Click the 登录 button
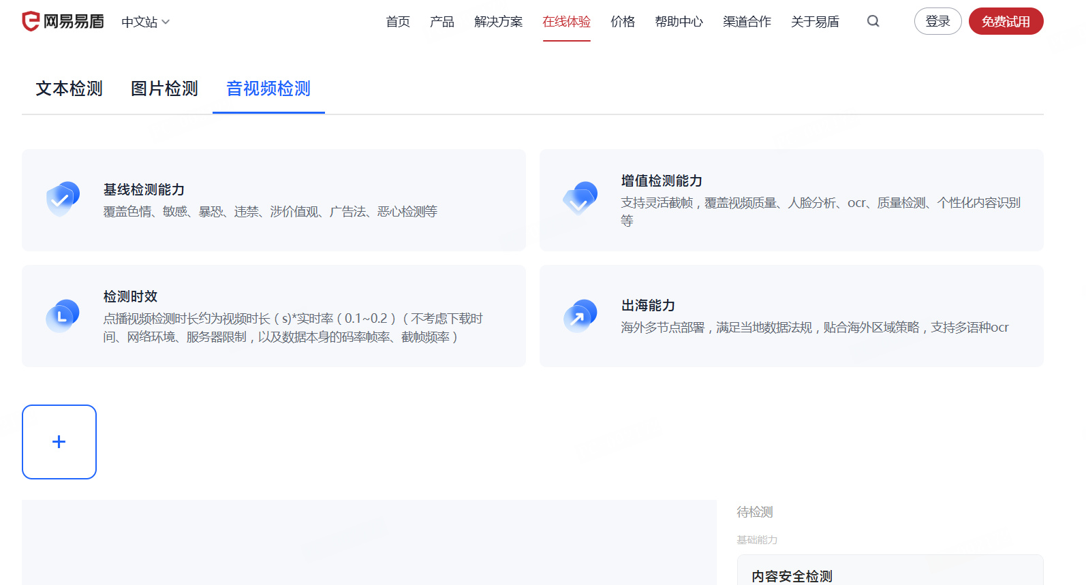 coord(937,21)
